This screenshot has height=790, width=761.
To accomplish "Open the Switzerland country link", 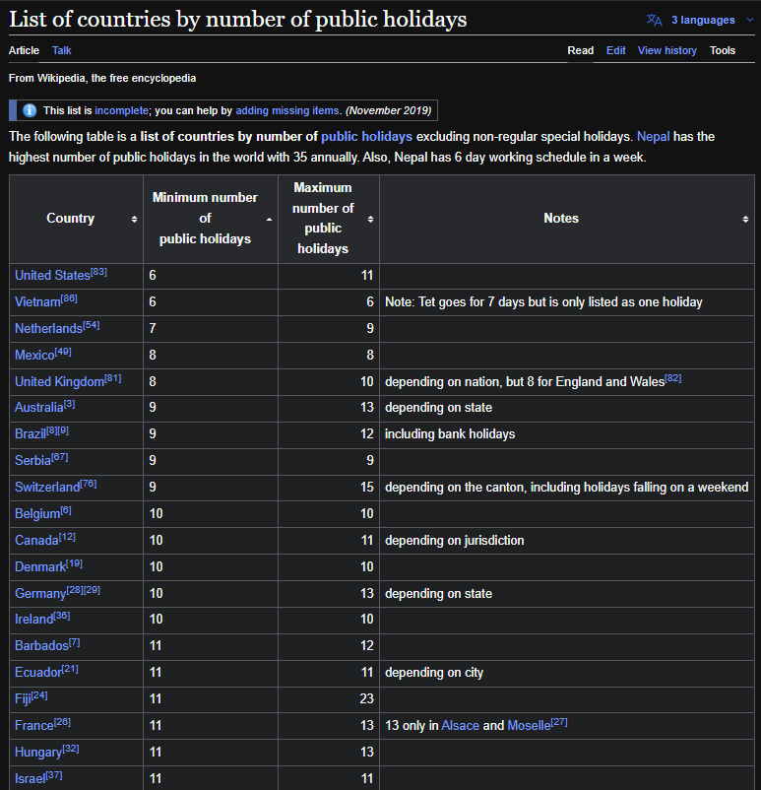I will tap(47, 488).
